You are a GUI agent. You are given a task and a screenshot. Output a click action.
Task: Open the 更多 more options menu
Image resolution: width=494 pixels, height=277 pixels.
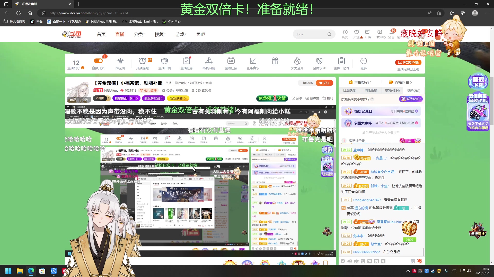click(364, 63)
